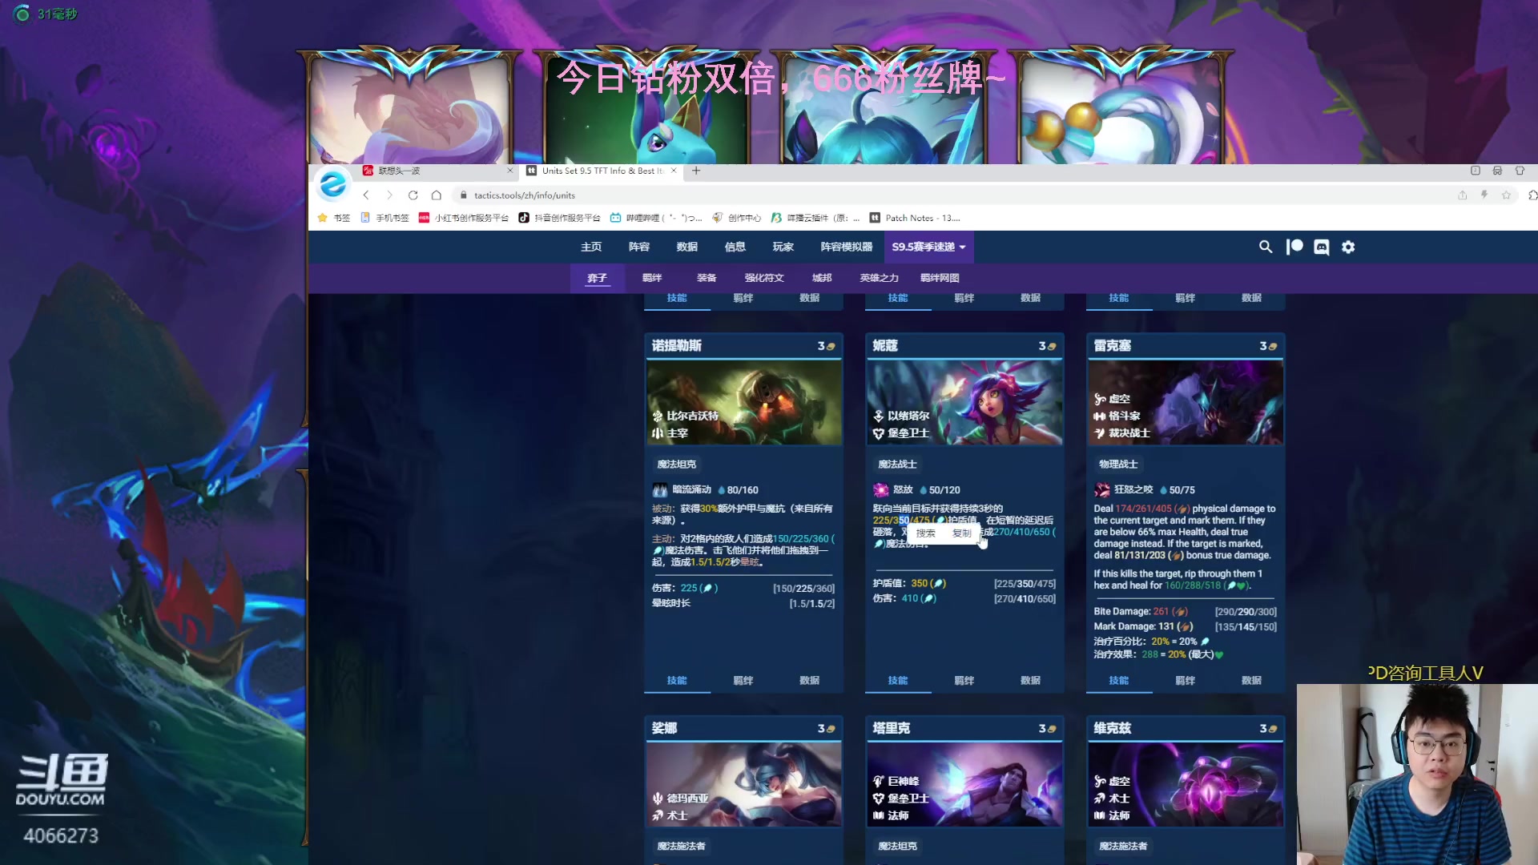The height and width of the screenshot is (865, 1538).
Task: Close the Units Set 9.5 TFT browser tab
Action: coord(674,171)
